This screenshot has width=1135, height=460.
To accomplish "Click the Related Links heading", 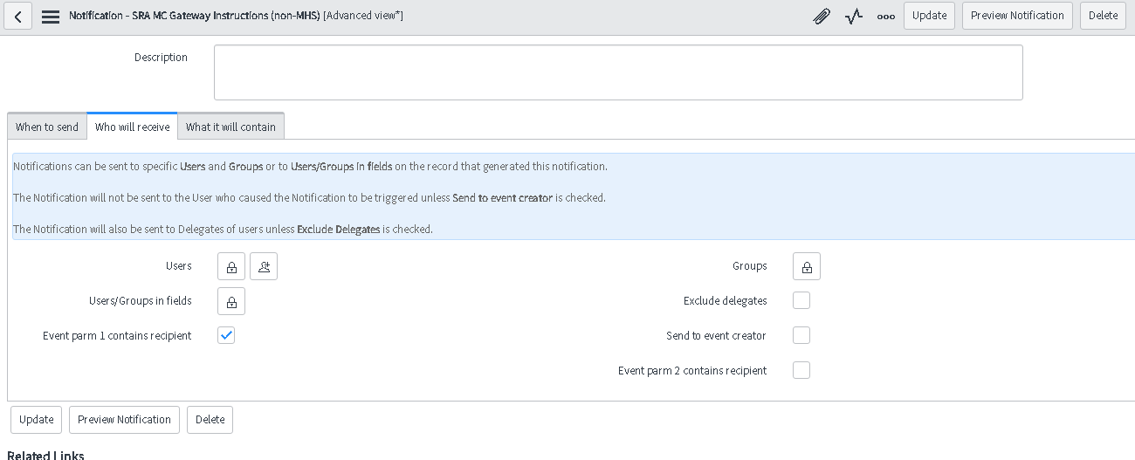I will pyautogui.click(x=45, y=455).
